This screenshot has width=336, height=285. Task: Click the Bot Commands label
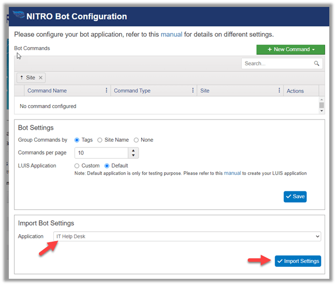tap(32, 48)
